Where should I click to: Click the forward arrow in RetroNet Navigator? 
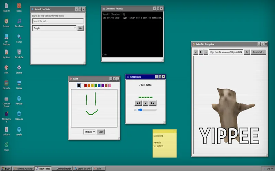tap(201, 52)
